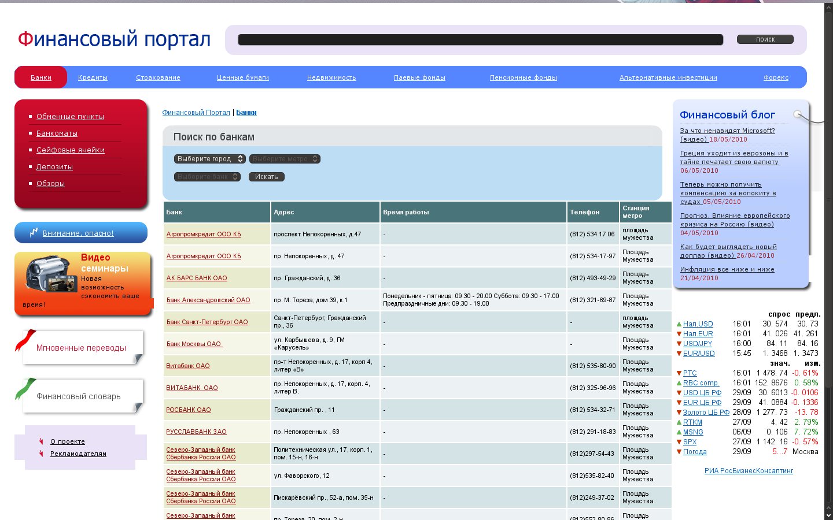The height and width of the screenshot is (520, 833).
Task: Click the red arrow icon beside Рекламодателям
Action: point(41,454)
